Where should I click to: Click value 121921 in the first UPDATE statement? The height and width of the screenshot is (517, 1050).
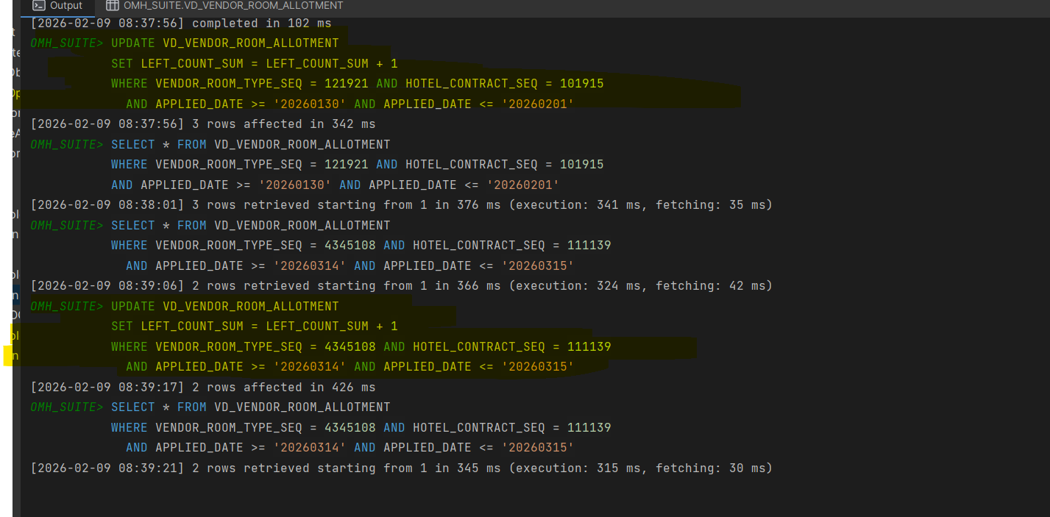pyautogui.click(x=346, y=84)
